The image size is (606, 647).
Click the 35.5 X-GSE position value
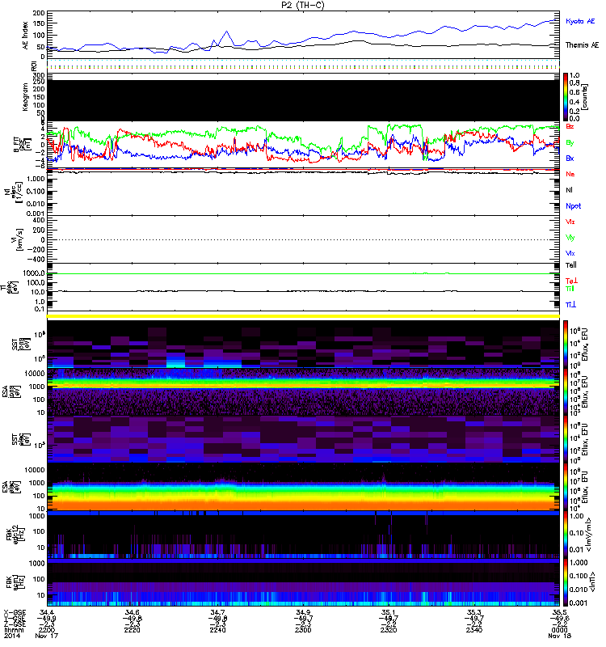point(559,612)
